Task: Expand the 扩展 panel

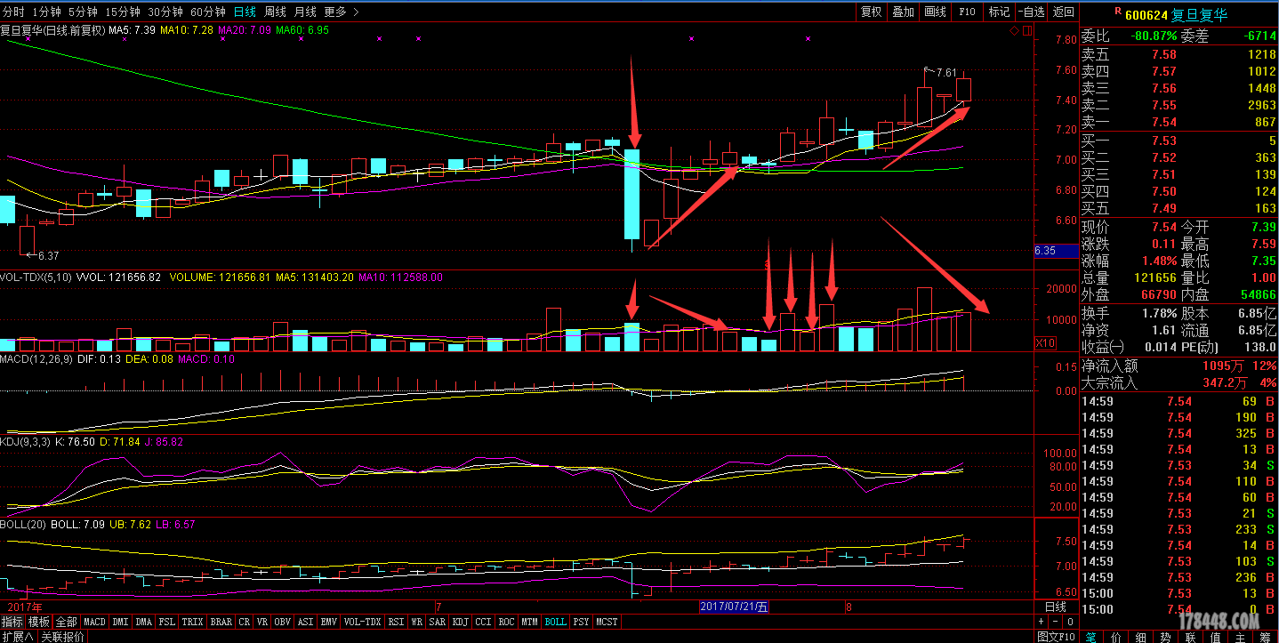Action: (18, 636)
